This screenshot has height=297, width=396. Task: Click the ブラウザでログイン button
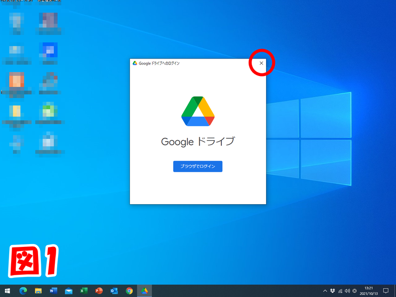tap(198, 167)
